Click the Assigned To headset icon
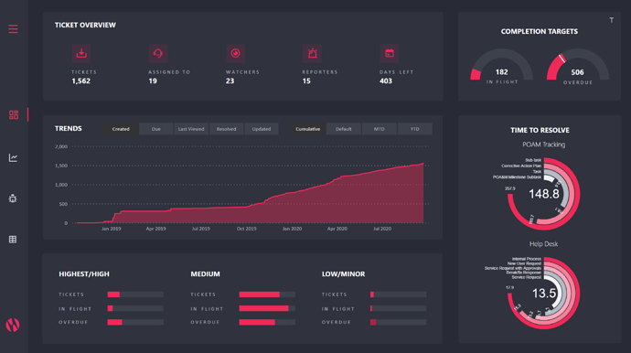The height and width of the screenshot is (353, 631). click(158, 53)
